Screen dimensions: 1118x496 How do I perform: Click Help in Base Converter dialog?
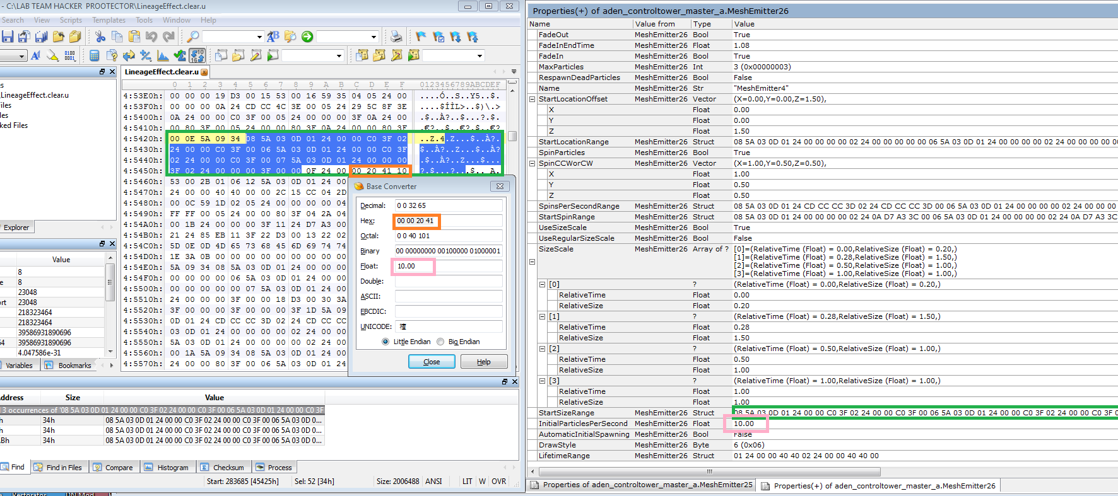[484, 362]
